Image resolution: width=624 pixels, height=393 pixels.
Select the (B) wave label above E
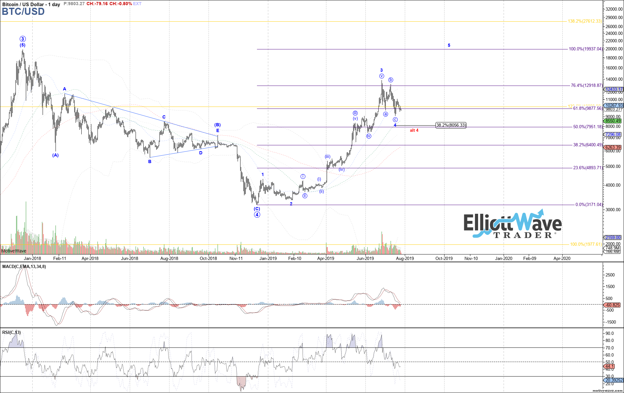218,125
